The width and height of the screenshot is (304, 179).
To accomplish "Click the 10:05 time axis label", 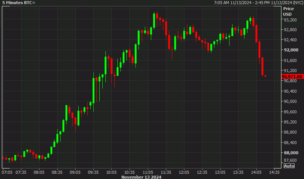I will [111, 172].
